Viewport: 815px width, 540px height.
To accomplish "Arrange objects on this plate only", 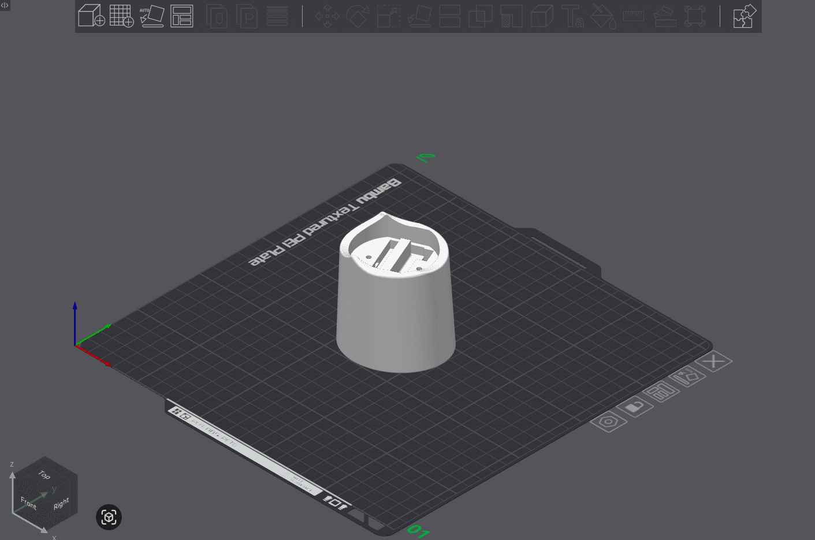I will point(660,392).
